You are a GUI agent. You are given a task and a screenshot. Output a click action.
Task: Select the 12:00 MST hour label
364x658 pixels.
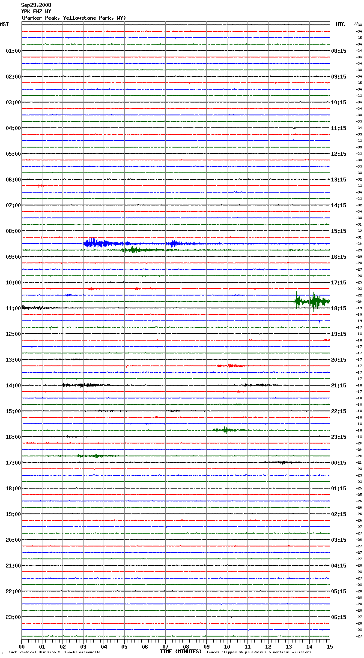tap(13, 334)
